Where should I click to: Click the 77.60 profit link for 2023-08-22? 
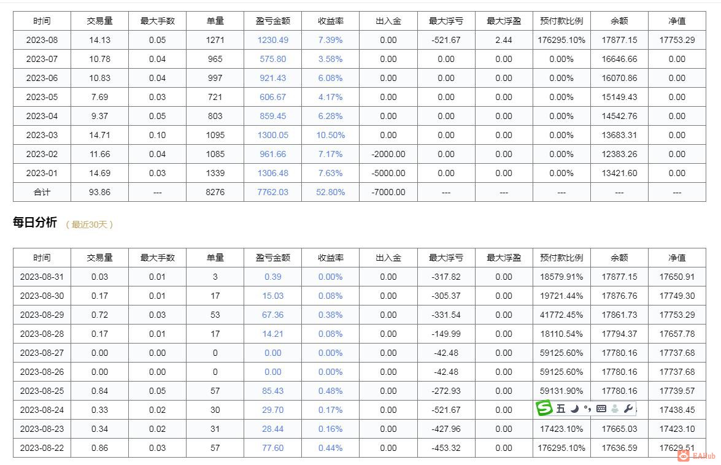click(x=272, y=448)
